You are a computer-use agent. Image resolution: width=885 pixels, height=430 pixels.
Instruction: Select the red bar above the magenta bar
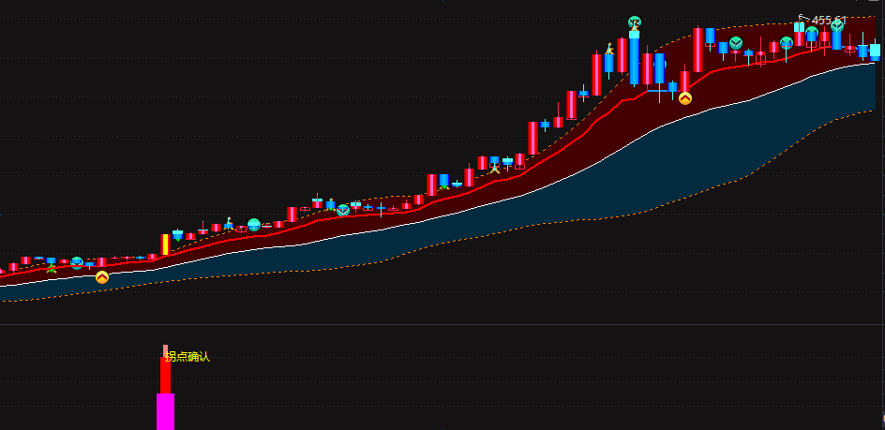pos(165,376)
